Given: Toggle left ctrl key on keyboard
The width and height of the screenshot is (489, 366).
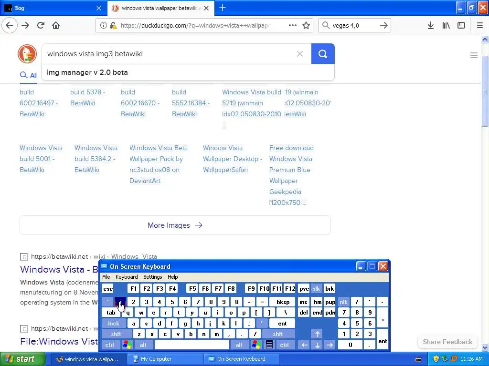Looking at the screenshot, I should [x=109, y=345].
